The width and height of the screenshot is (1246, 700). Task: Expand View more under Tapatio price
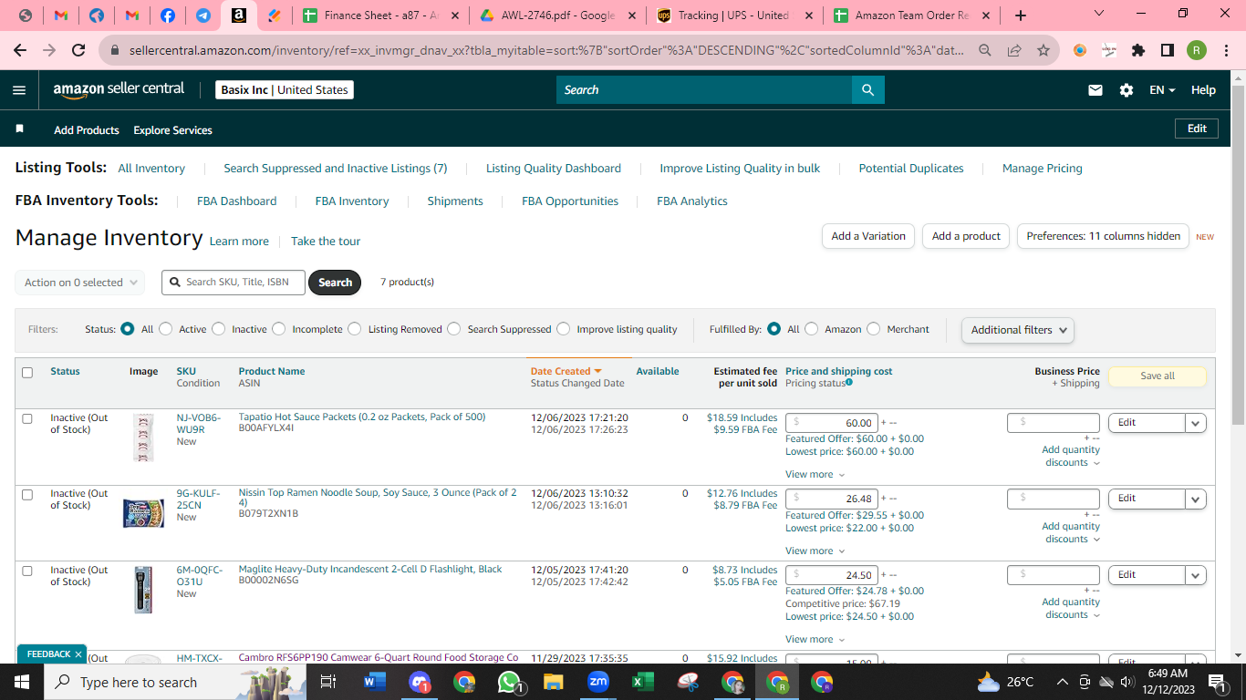coord(815,474)
